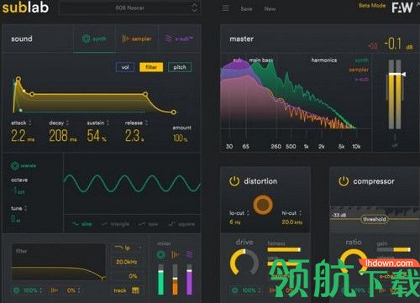Image resolution: width=420 pixels, height=303 pixels.
Task: Click the attack peak node on the envelope
Action: point(18,79)
